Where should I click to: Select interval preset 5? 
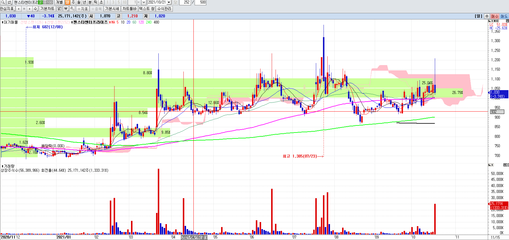(119, 2)
